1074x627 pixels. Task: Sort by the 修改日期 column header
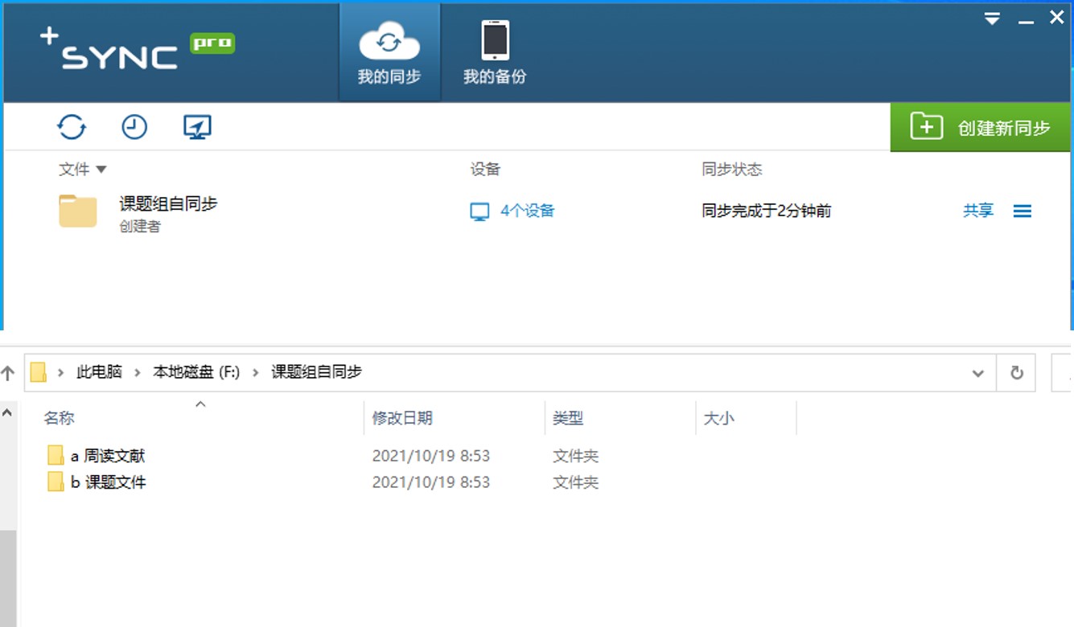402,418
